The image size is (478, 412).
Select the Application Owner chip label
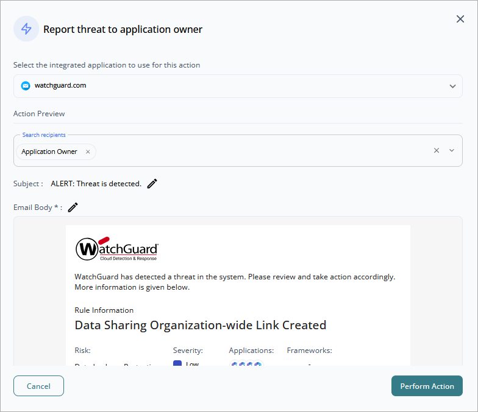[x=49, y=152]
